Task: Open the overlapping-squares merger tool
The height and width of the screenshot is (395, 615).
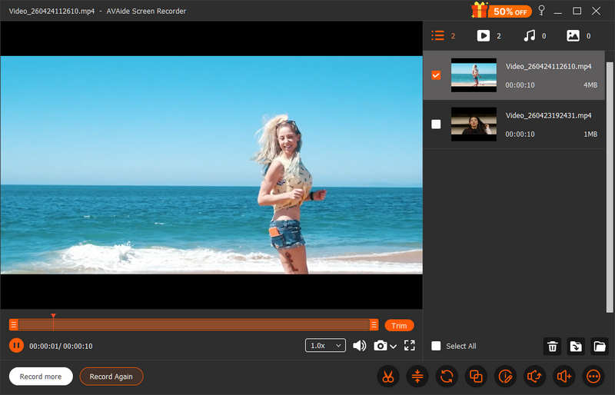Action: (x=476, y=377)
